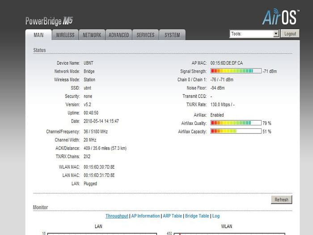Open the AP Information link

tap(145, 216)
